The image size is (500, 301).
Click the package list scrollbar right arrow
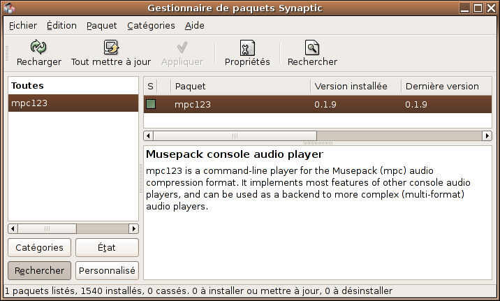pos(487,135)
